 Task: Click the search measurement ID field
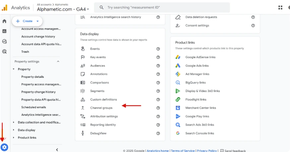[162, 7]
